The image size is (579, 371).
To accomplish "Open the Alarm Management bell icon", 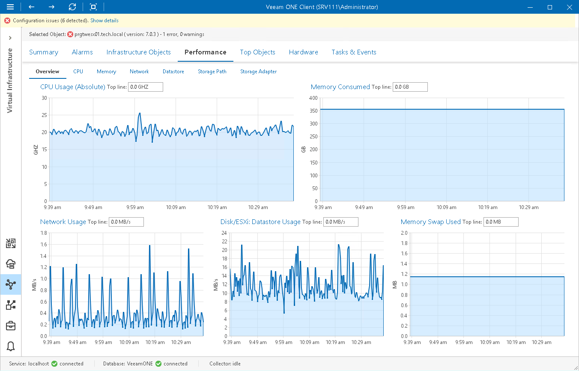I will click(x=11, y=347).
